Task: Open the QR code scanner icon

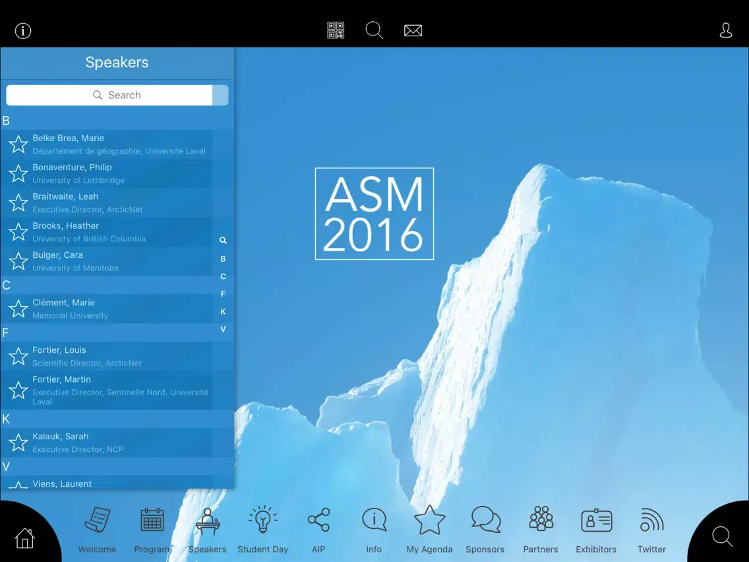Action: pyautogui.click(x=336, y=30)
